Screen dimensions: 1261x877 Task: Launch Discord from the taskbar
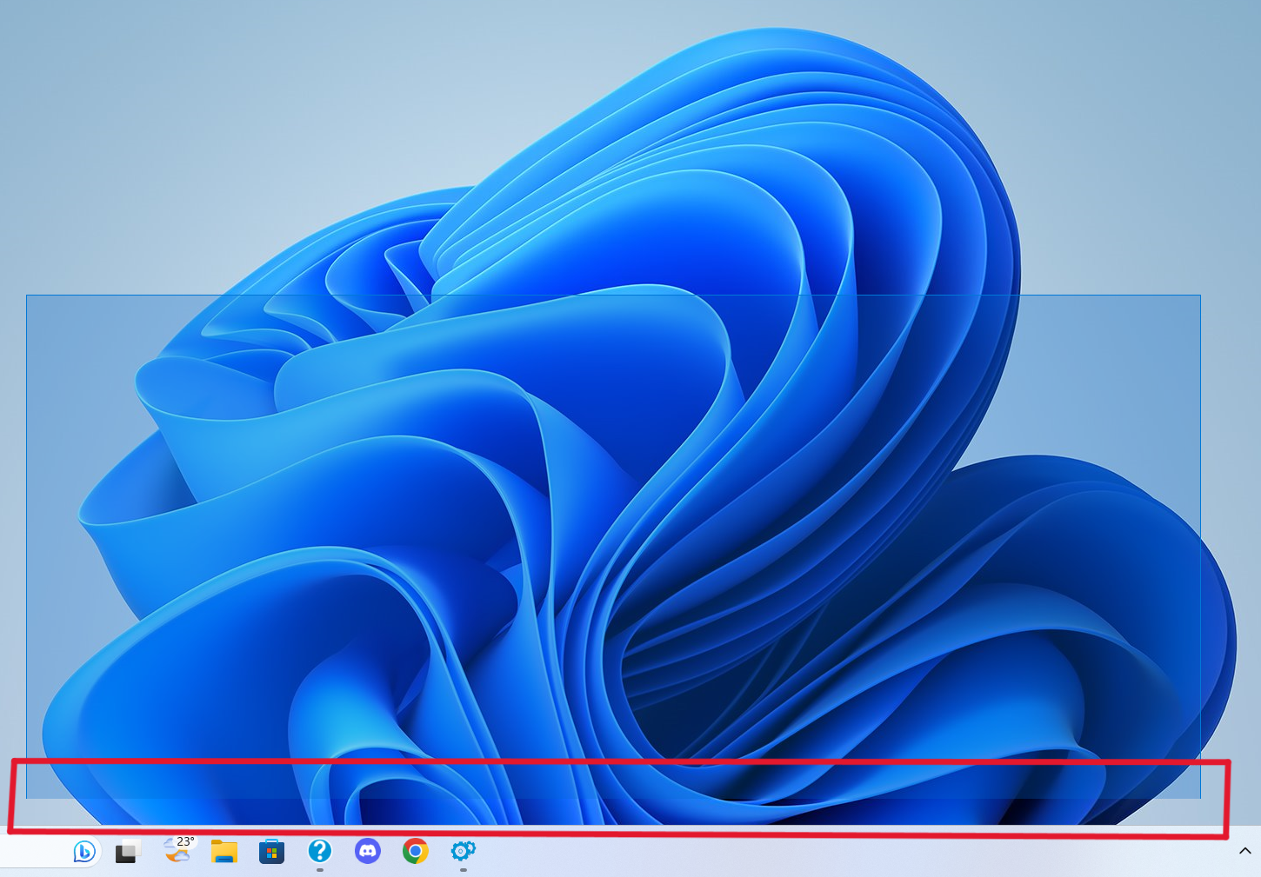[368, 852]
